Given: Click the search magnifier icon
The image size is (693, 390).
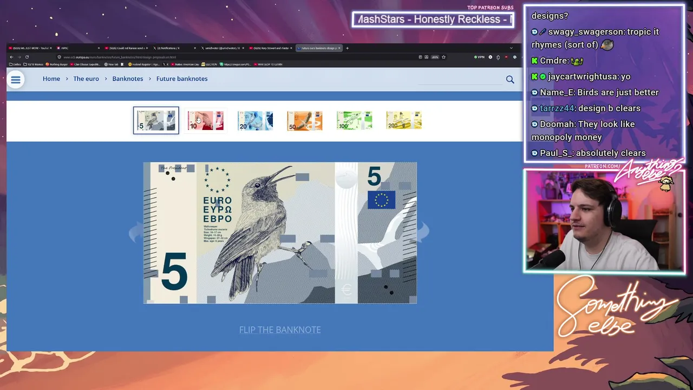Looking at the screenshot, I should click(510, 80).
